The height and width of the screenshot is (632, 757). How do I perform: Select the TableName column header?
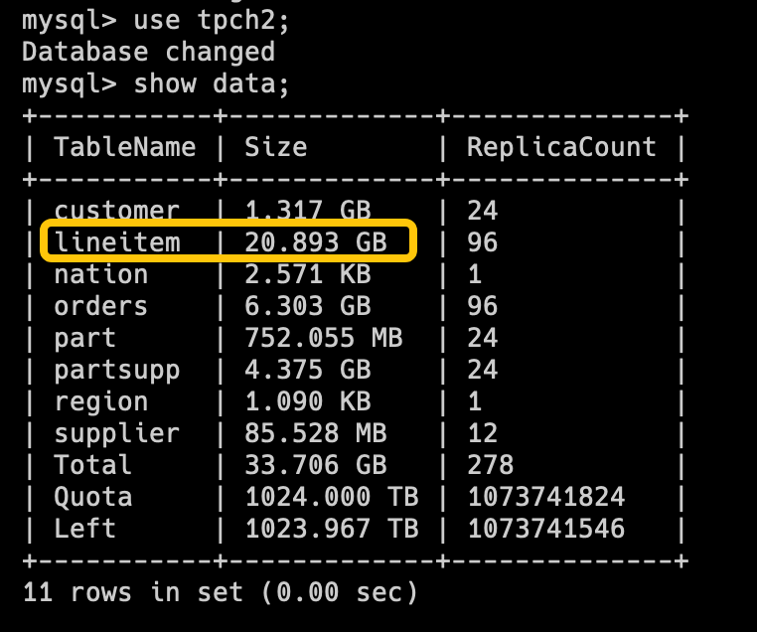tap(124, 147)
